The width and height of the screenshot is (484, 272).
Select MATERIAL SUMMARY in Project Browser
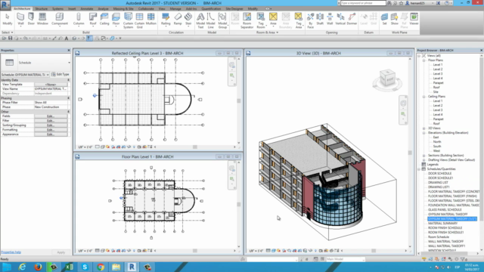pyautogui.click(x=442, y=224)
